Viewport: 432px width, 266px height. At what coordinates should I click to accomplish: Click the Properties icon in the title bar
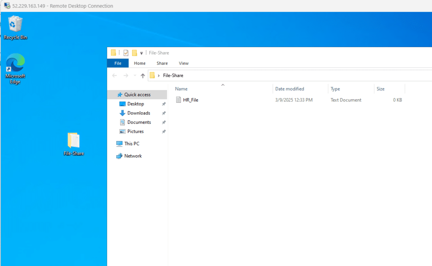(x=126, y=53)
